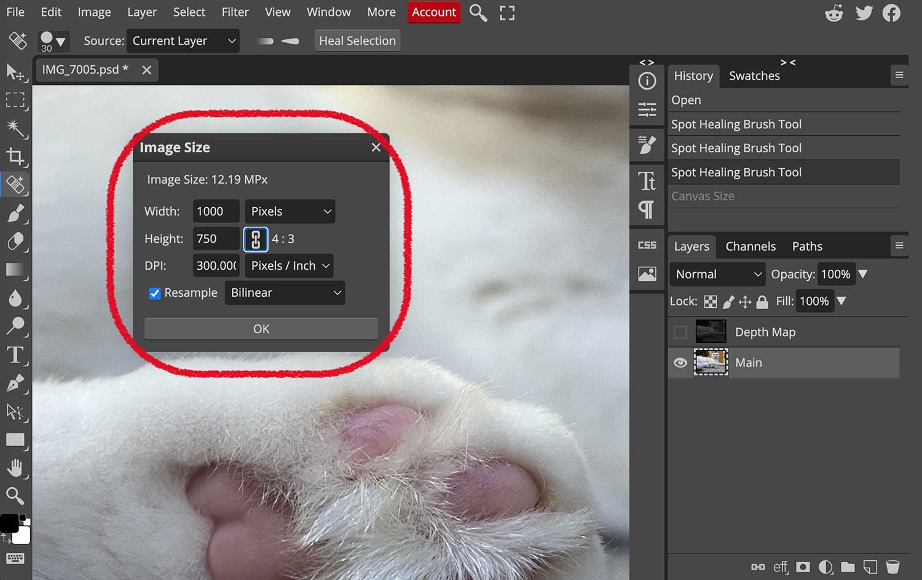Click the Heal Selection button
The height and width of the screenshot is (580, 922).
pos(357,41)
